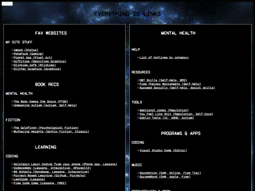
Task: Click Free Therapy Worksheets (Self-Help) link
Action: [170, 84]
